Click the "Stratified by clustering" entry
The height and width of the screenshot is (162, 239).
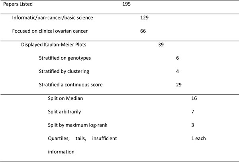[64, 71]
